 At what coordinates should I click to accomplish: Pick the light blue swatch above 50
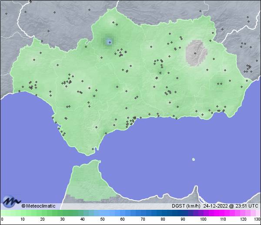click(x=102, y=213)
